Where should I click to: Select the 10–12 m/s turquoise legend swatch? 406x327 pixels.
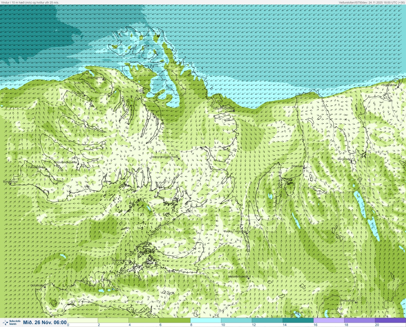[236, 320]
